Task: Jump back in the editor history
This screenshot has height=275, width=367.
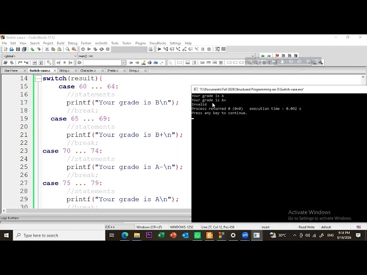Action: click(x=263, y=56)
